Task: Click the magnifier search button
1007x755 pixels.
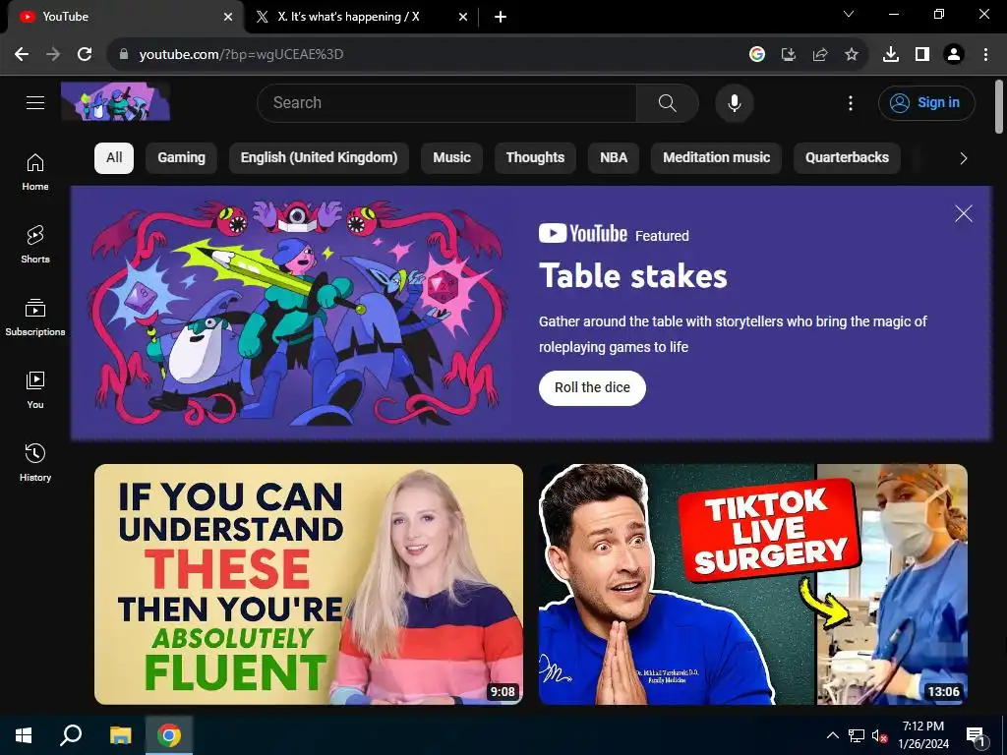Action: point(668,102)
